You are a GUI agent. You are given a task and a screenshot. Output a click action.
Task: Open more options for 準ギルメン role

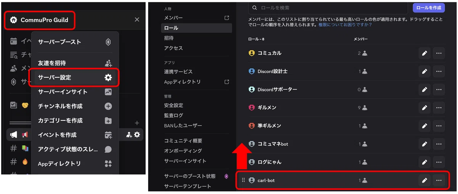point(439,126)
